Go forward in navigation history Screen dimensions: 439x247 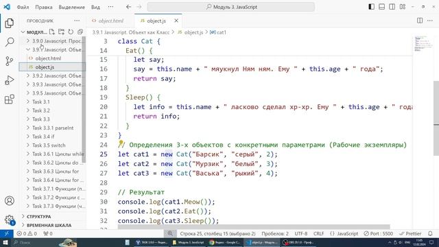click(x=139, y=7)
